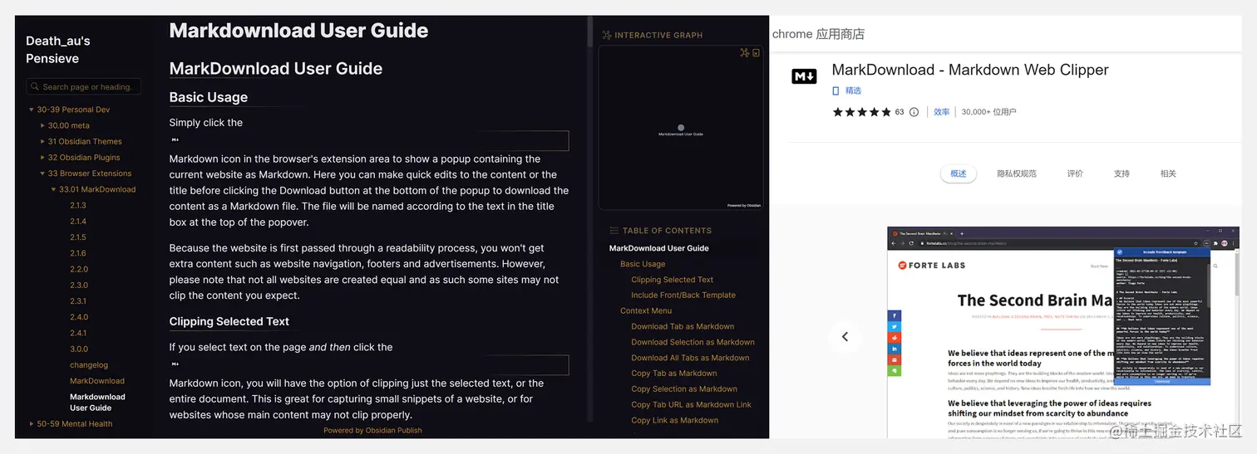This screenshot has width=1257, height=454.
Task: Click the Reddit share icon in preview screenshot
Action: [895, 338]
